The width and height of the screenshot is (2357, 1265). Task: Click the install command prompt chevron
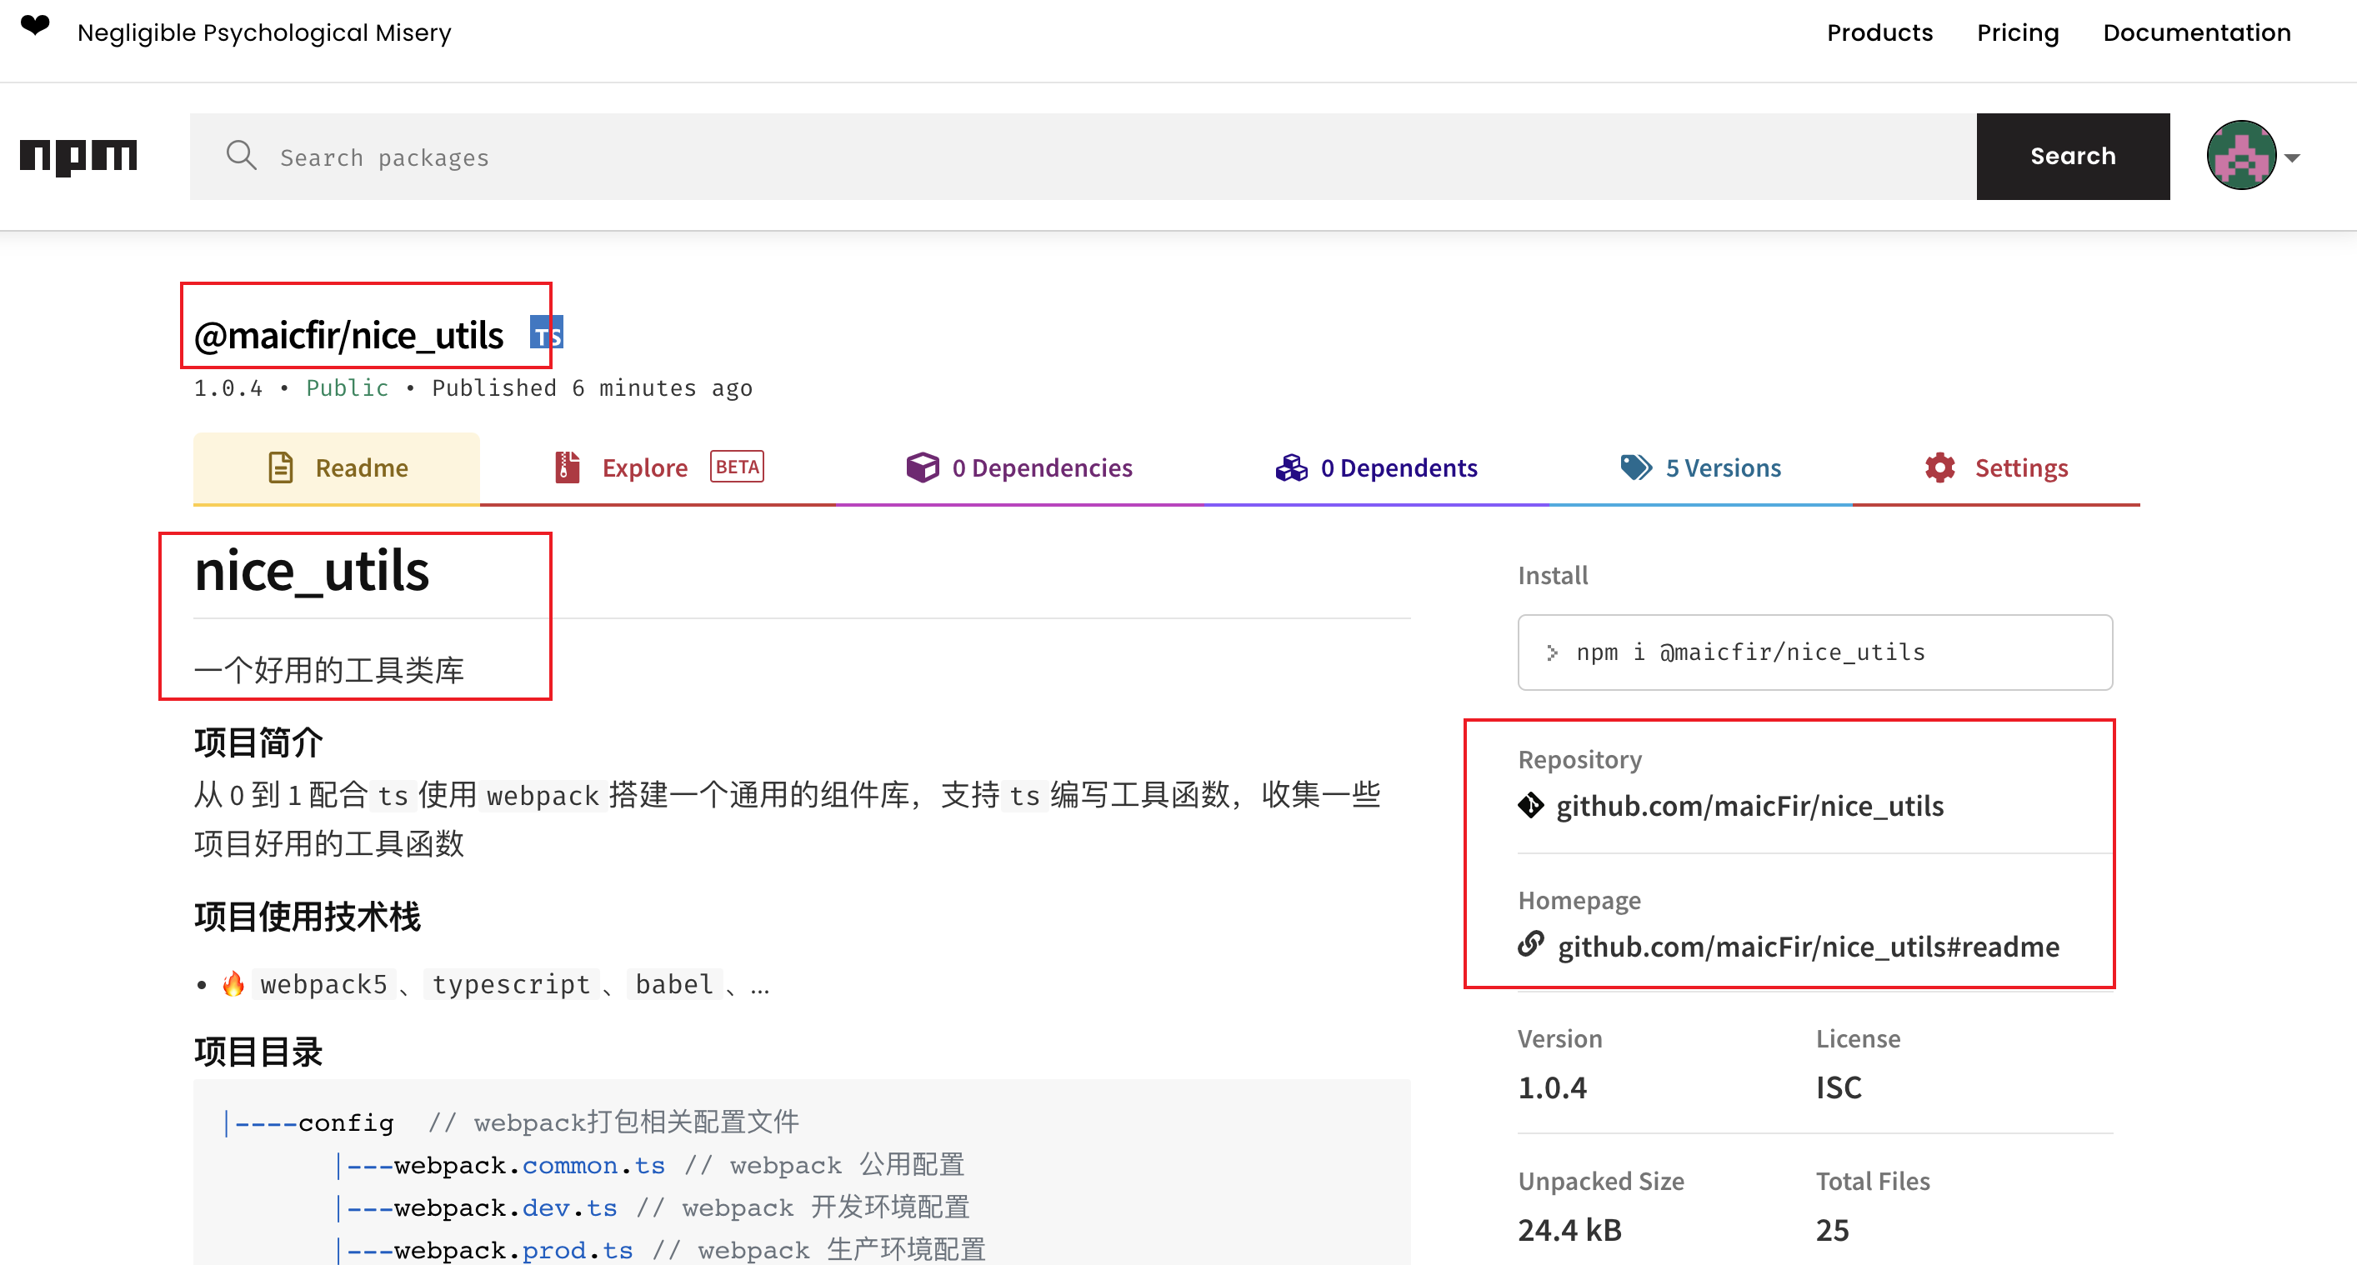pyautogui.click(x=1552, y=652)
